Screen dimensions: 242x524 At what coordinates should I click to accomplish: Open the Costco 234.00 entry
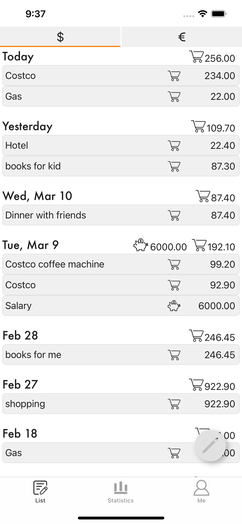coord(121,76)
